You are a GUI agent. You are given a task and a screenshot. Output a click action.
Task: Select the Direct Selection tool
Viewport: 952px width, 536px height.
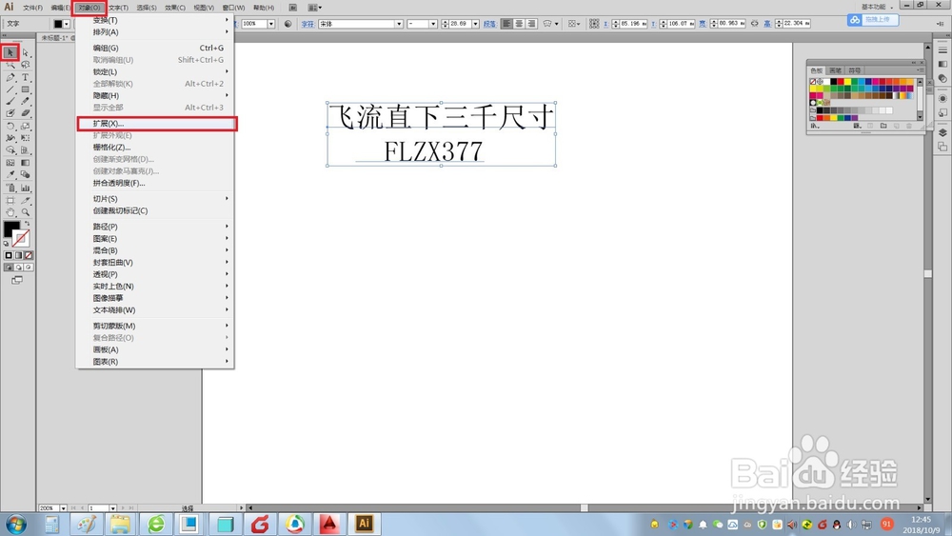[x=26, y=52]
